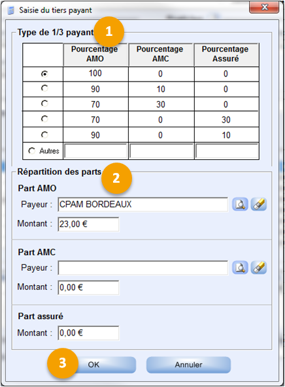Click the Part assuré Montant field

(88, 333)
